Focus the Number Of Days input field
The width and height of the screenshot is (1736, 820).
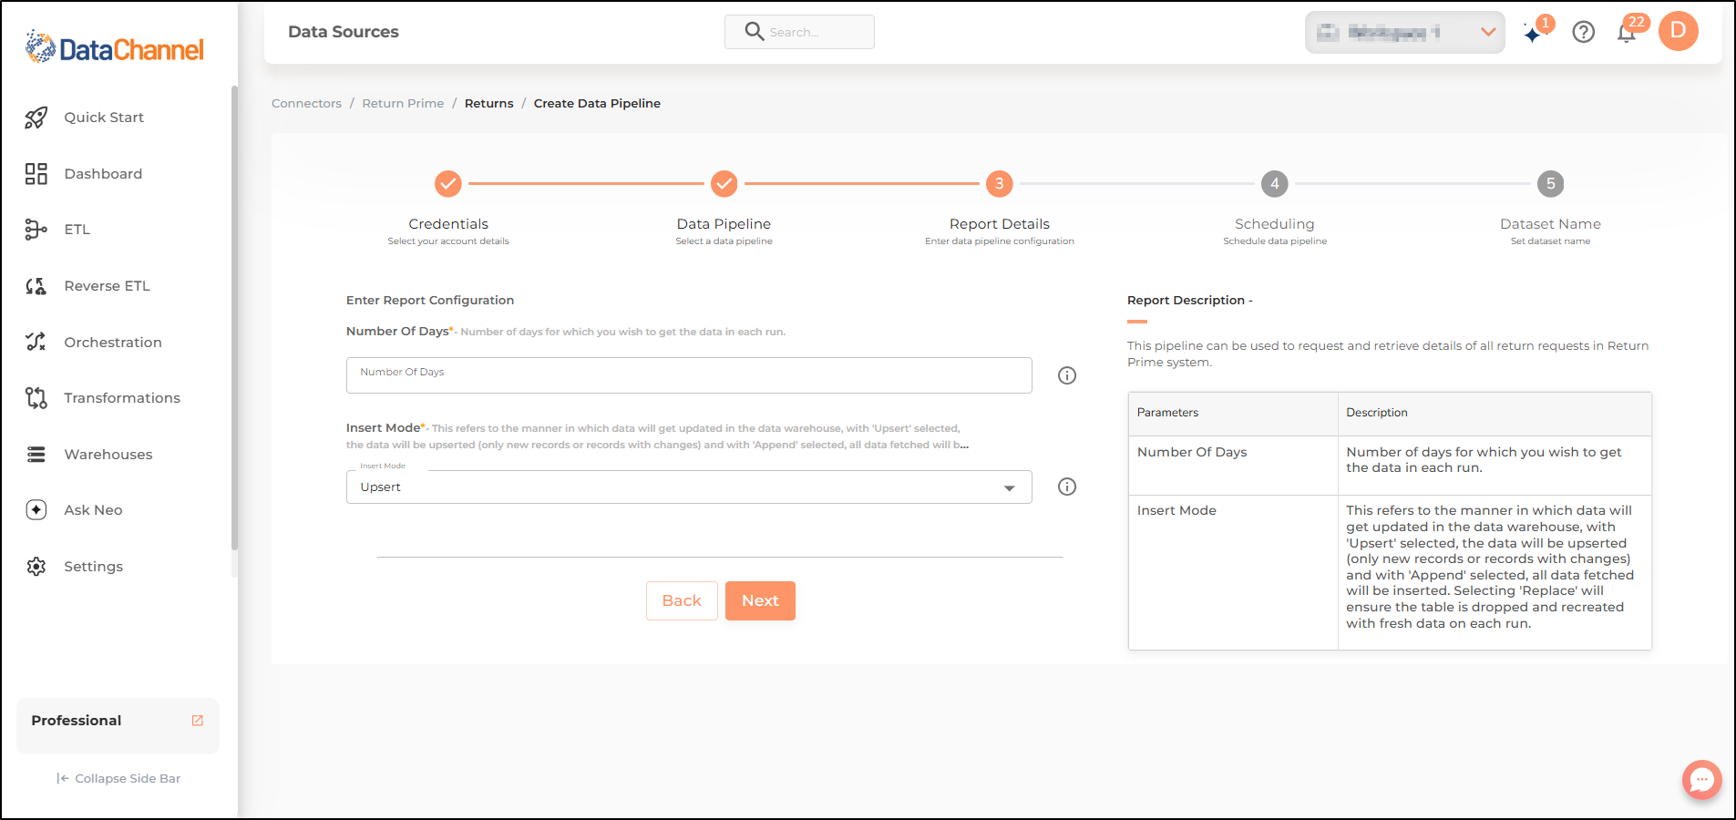(x=689, y=375)
